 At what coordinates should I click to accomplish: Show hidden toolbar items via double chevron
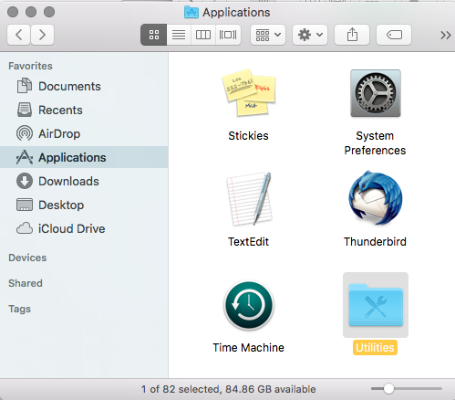446,35
